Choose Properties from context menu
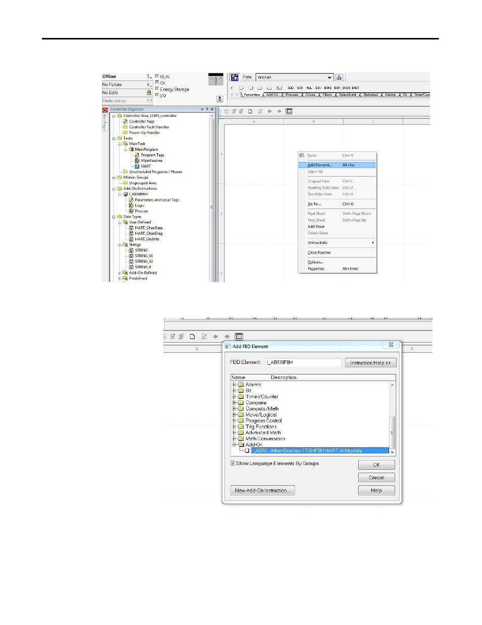The width and height of the screenshot is (482, 625). (337, 269)
